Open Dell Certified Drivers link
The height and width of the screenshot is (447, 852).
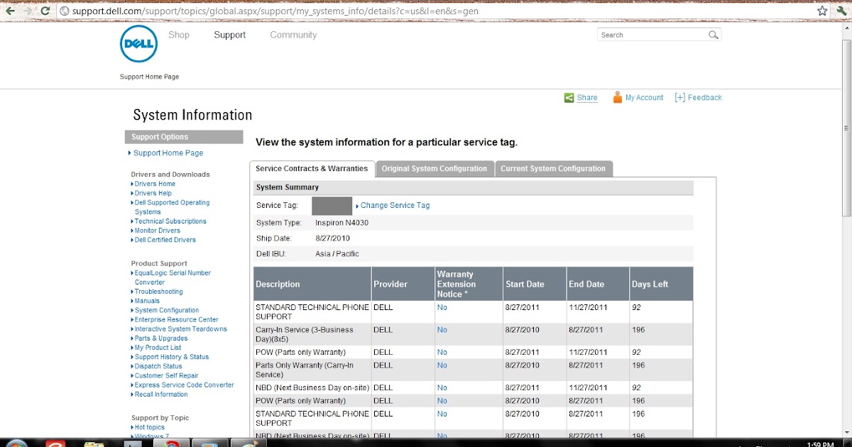(165, 240)
